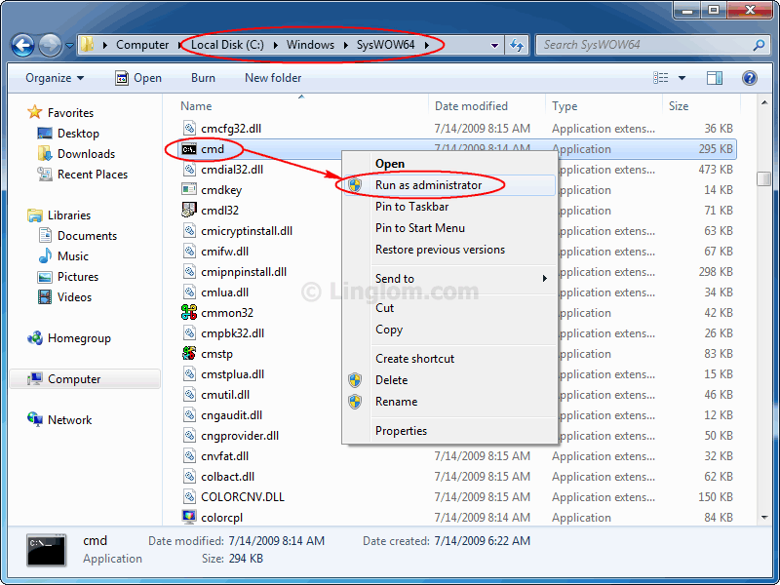Select the cmutil.dll file icon
Viewport: 780px width, 585px height.
189,395
